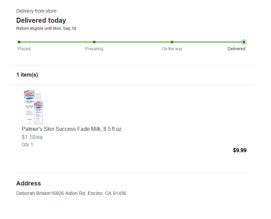Click the On the way status label
271x219 pixels.
(172, 49)
